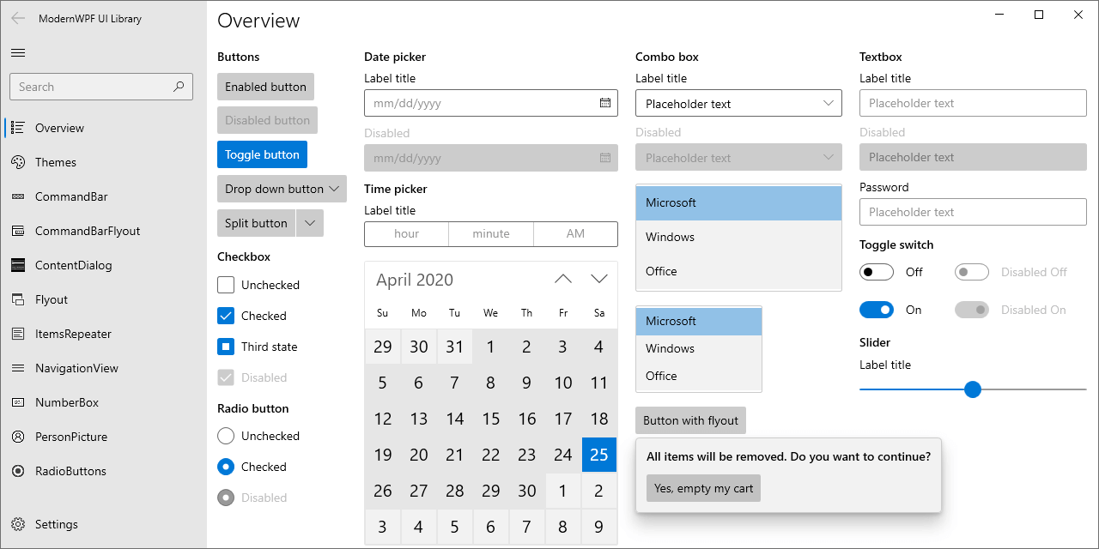This screenshot has height=549, width=1099.
Task: Click the Settings gear icon
Action: [18, 524]
